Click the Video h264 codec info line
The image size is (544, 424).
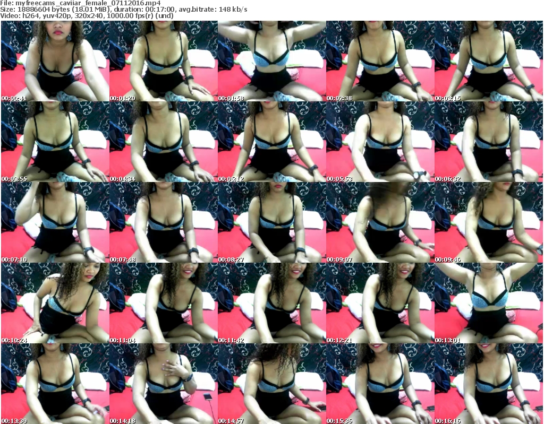point(87,15)
